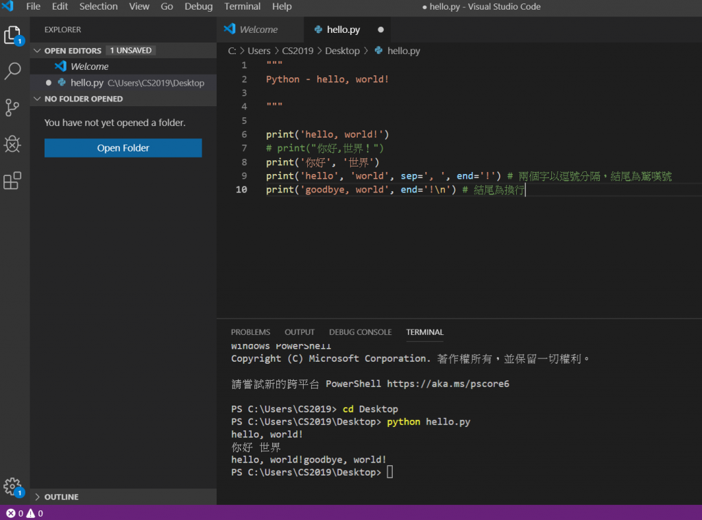
Task: Click the print('hello, world!') code line
Action: point(327,134)
